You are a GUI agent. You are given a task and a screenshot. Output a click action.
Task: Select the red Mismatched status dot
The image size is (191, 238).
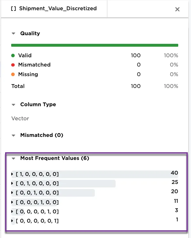13,65
